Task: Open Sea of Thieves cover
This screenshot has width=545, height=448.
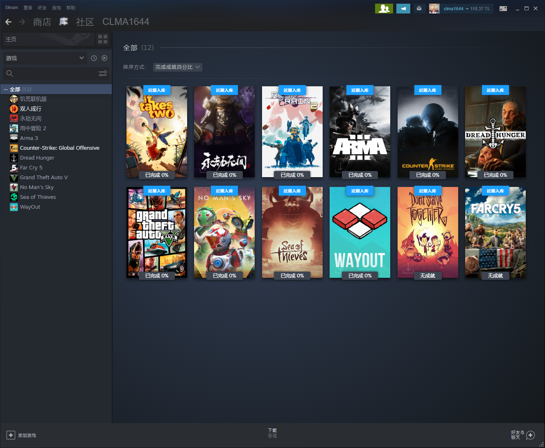Action: (x=292, y=232)
